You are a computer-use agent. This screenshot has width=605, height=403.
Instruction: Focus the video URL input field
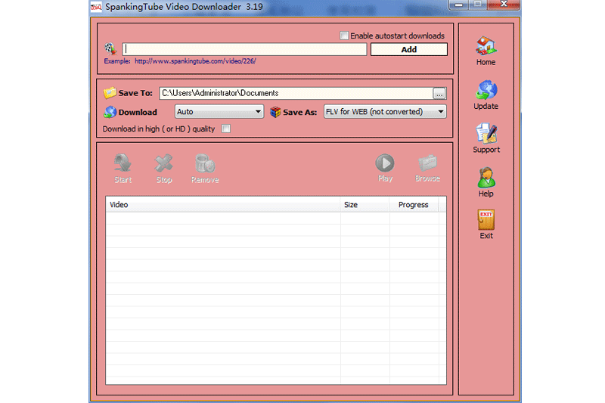(x=244, y=49)
